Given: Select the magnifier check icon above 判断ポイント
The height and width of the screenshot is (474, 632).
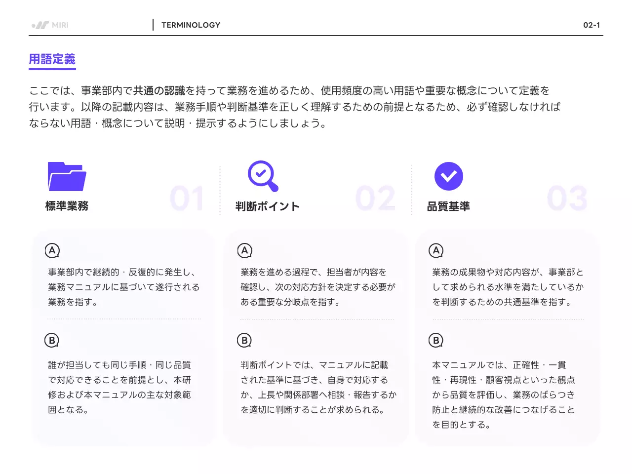Looking at the screenshot, I should click(x=262, y=176).
